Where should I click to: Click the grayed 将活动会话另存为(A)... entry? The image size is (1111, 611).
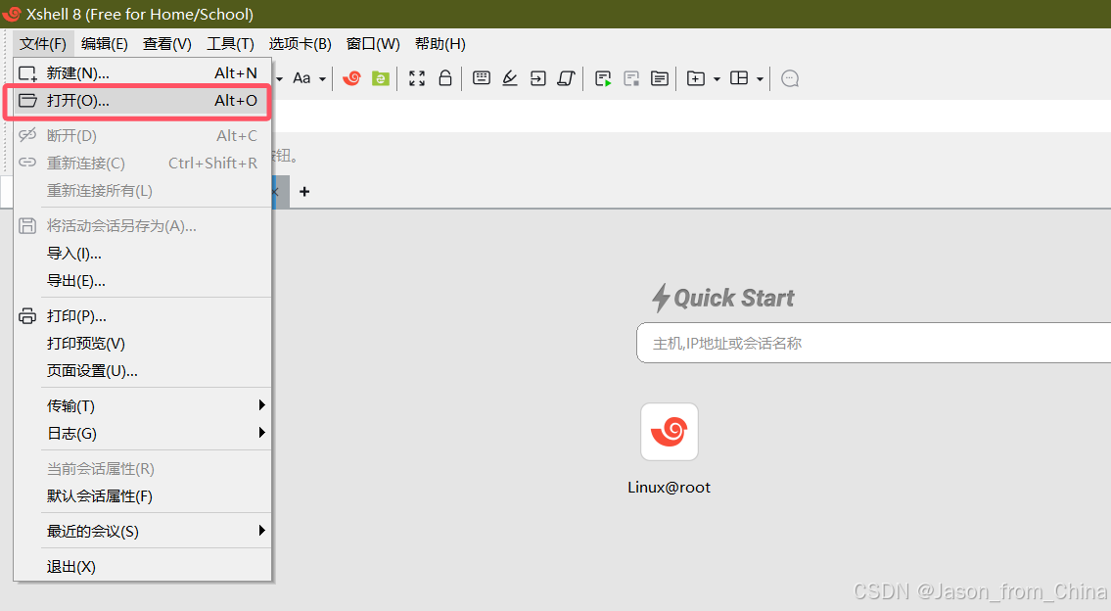click(142, 225)
